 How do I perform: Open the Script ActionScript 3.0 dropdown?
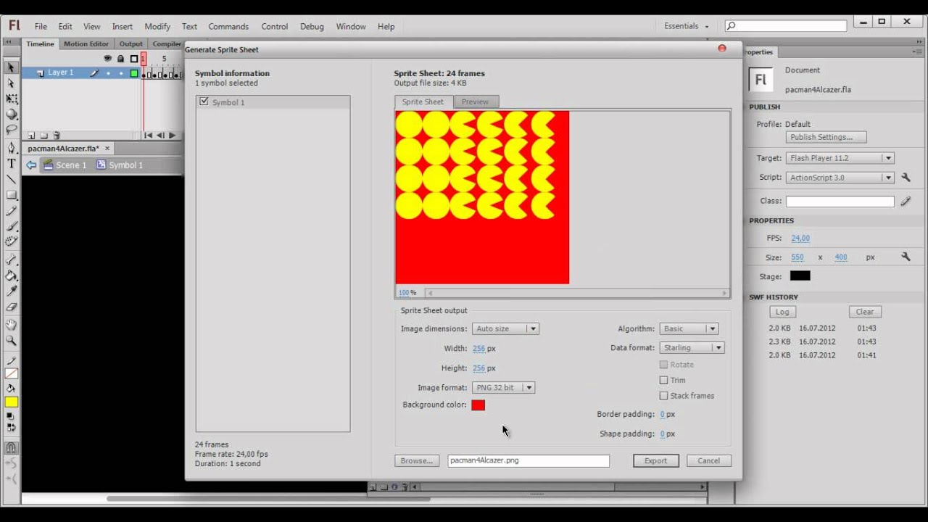(x=840, y=178)
